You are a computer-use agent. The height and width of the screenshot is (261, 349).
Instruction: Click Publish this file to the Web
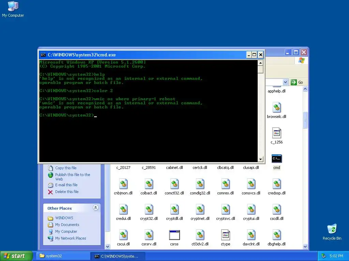[x=73, y=177]
